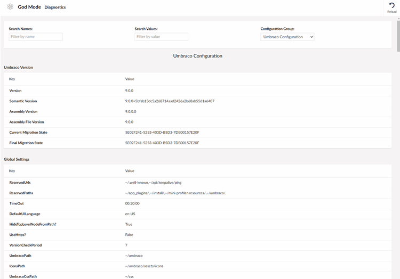
Task: Click the UseHttps? False value
Action: click(130, 235)
